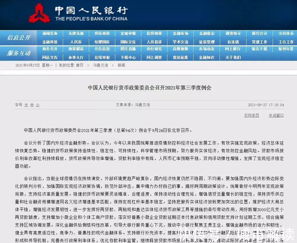Viewport: 297px width, 243px height.
Task: Click the 关闭窗口 close link
Action: (276, 116)
